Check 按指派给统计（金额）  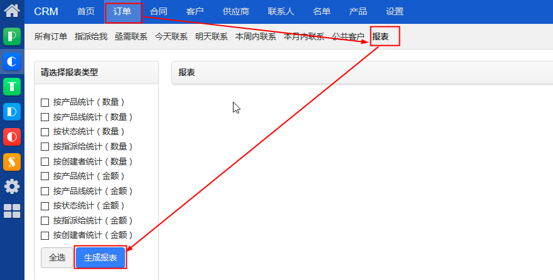[x=45, y=221]
